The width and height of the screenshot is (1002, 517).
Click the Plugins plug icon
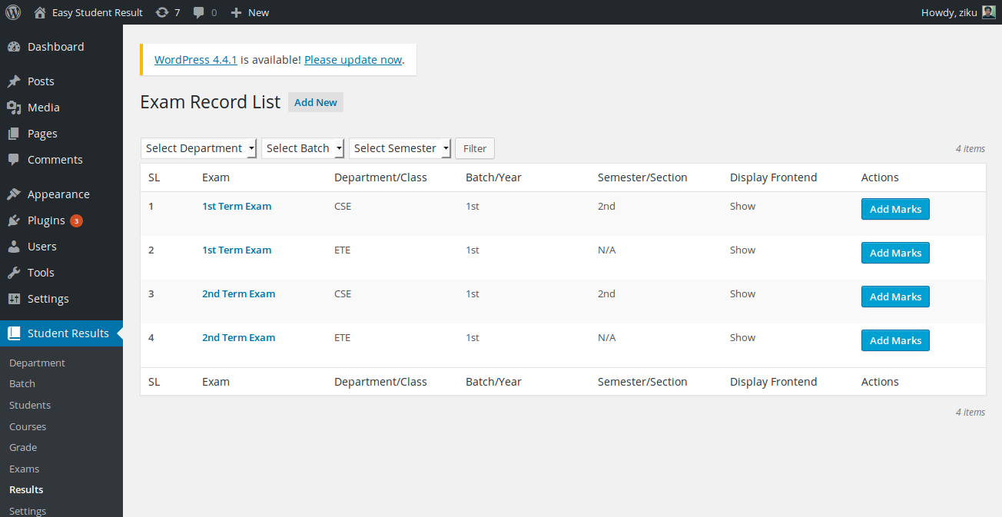14,220
